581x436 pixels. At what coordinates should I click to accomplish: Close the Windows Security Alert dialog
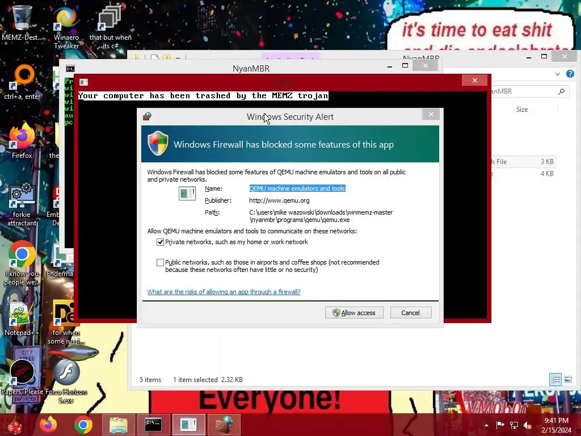pos(431,114)
